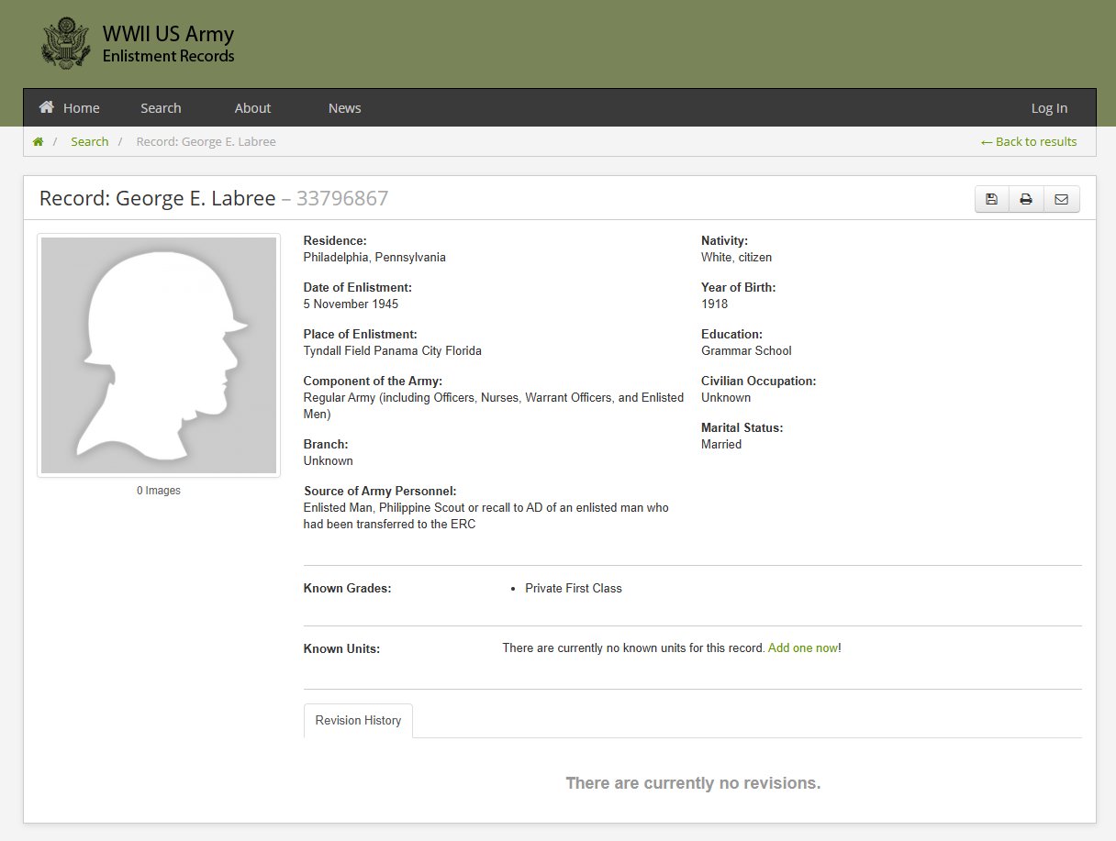Click the soldier silhouette placeholder image
Screen dimensions: 1116x841
coord(159,355)
